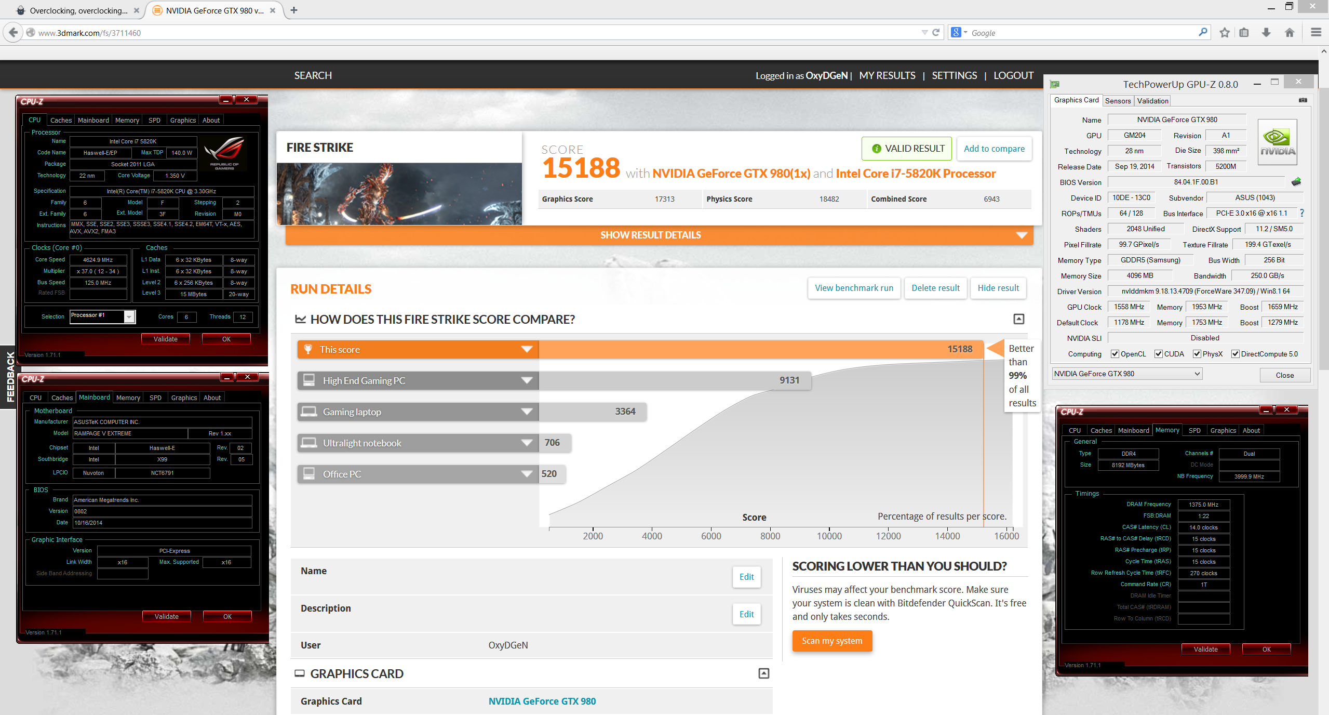Expand the Ultralight notebook dropdown arrow
Screen dimensions: 1329x715
click(x=527, y=443)
